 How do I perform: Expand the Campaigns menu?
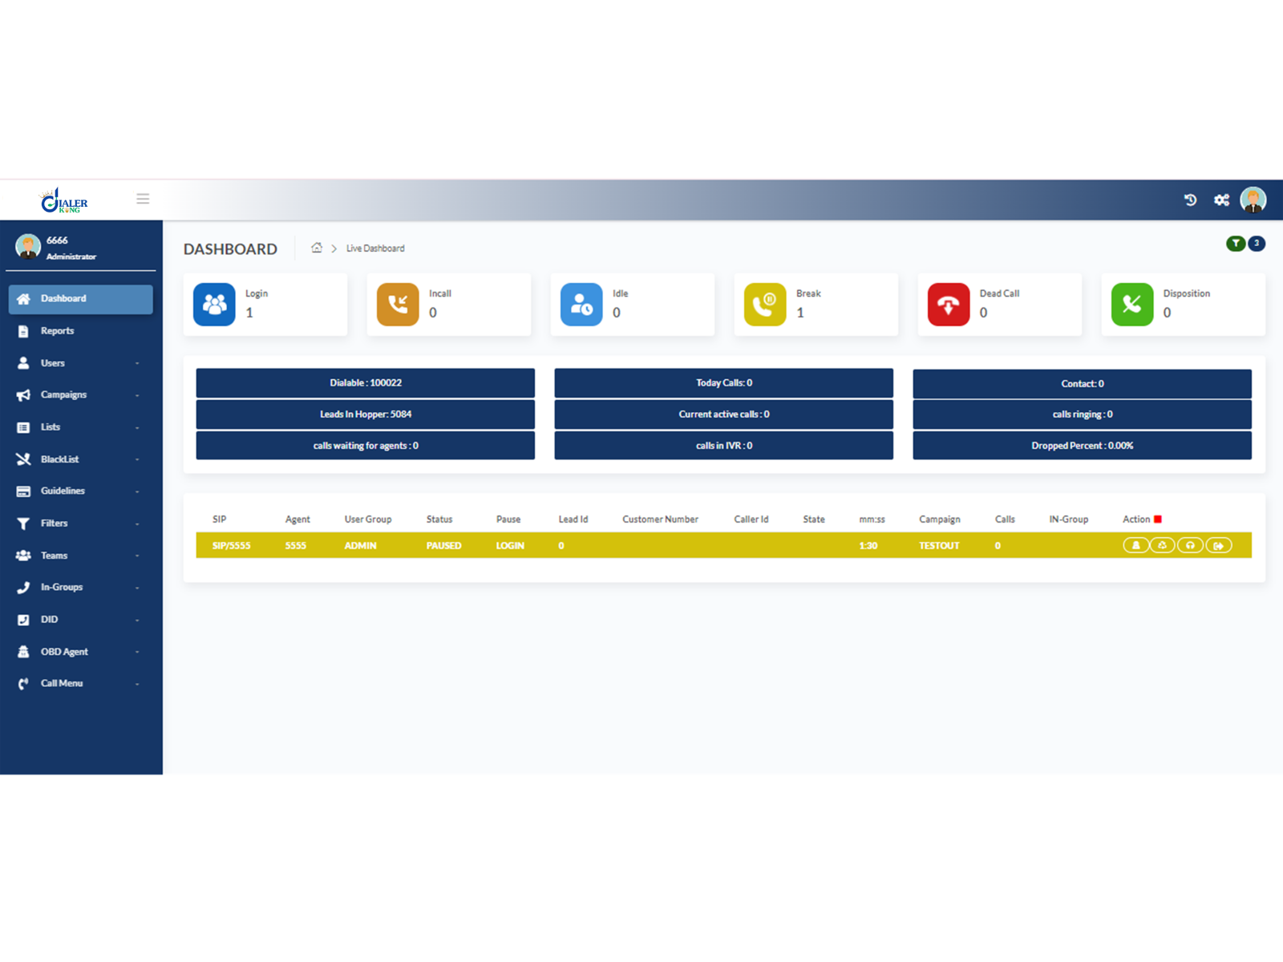click(64, 394)
